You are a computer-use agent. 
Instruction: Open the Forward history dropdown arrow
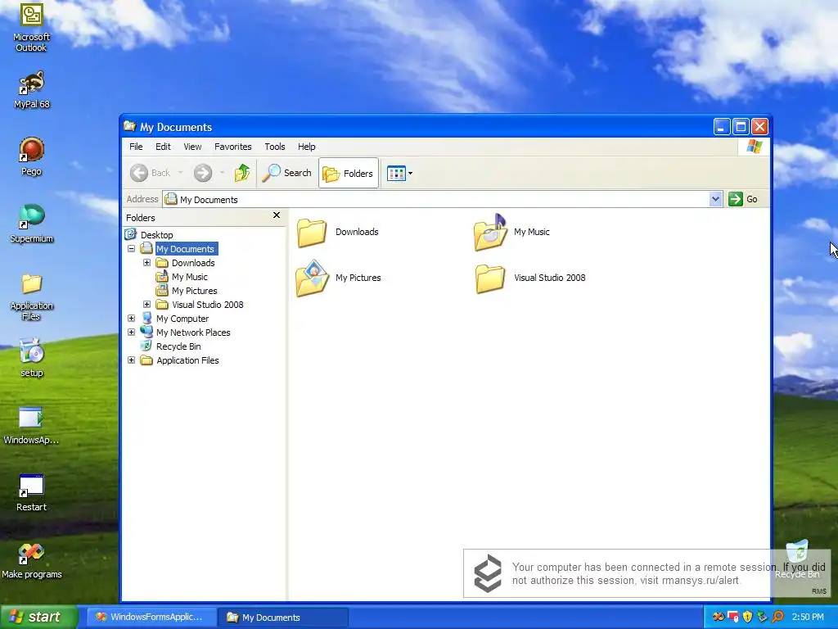(x=222, y=173)
